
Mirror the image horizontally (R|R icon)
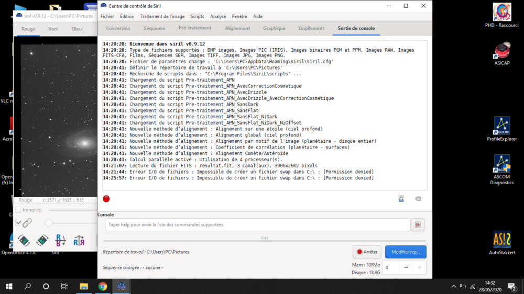(x=79, y=240)
